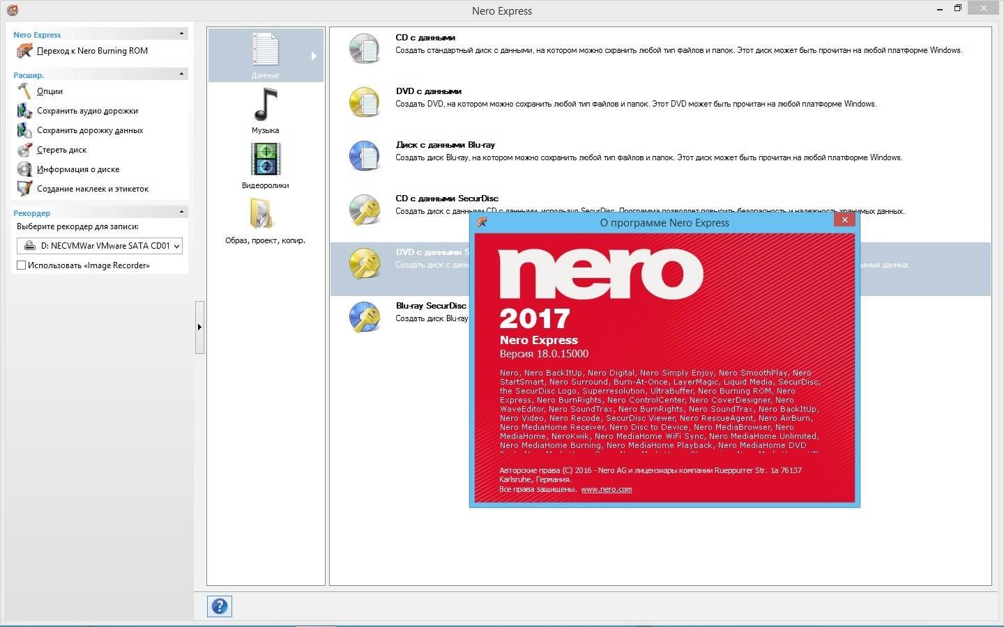Open Информация о диске
Screen dimensions: 1004x627
coord(78,169)
